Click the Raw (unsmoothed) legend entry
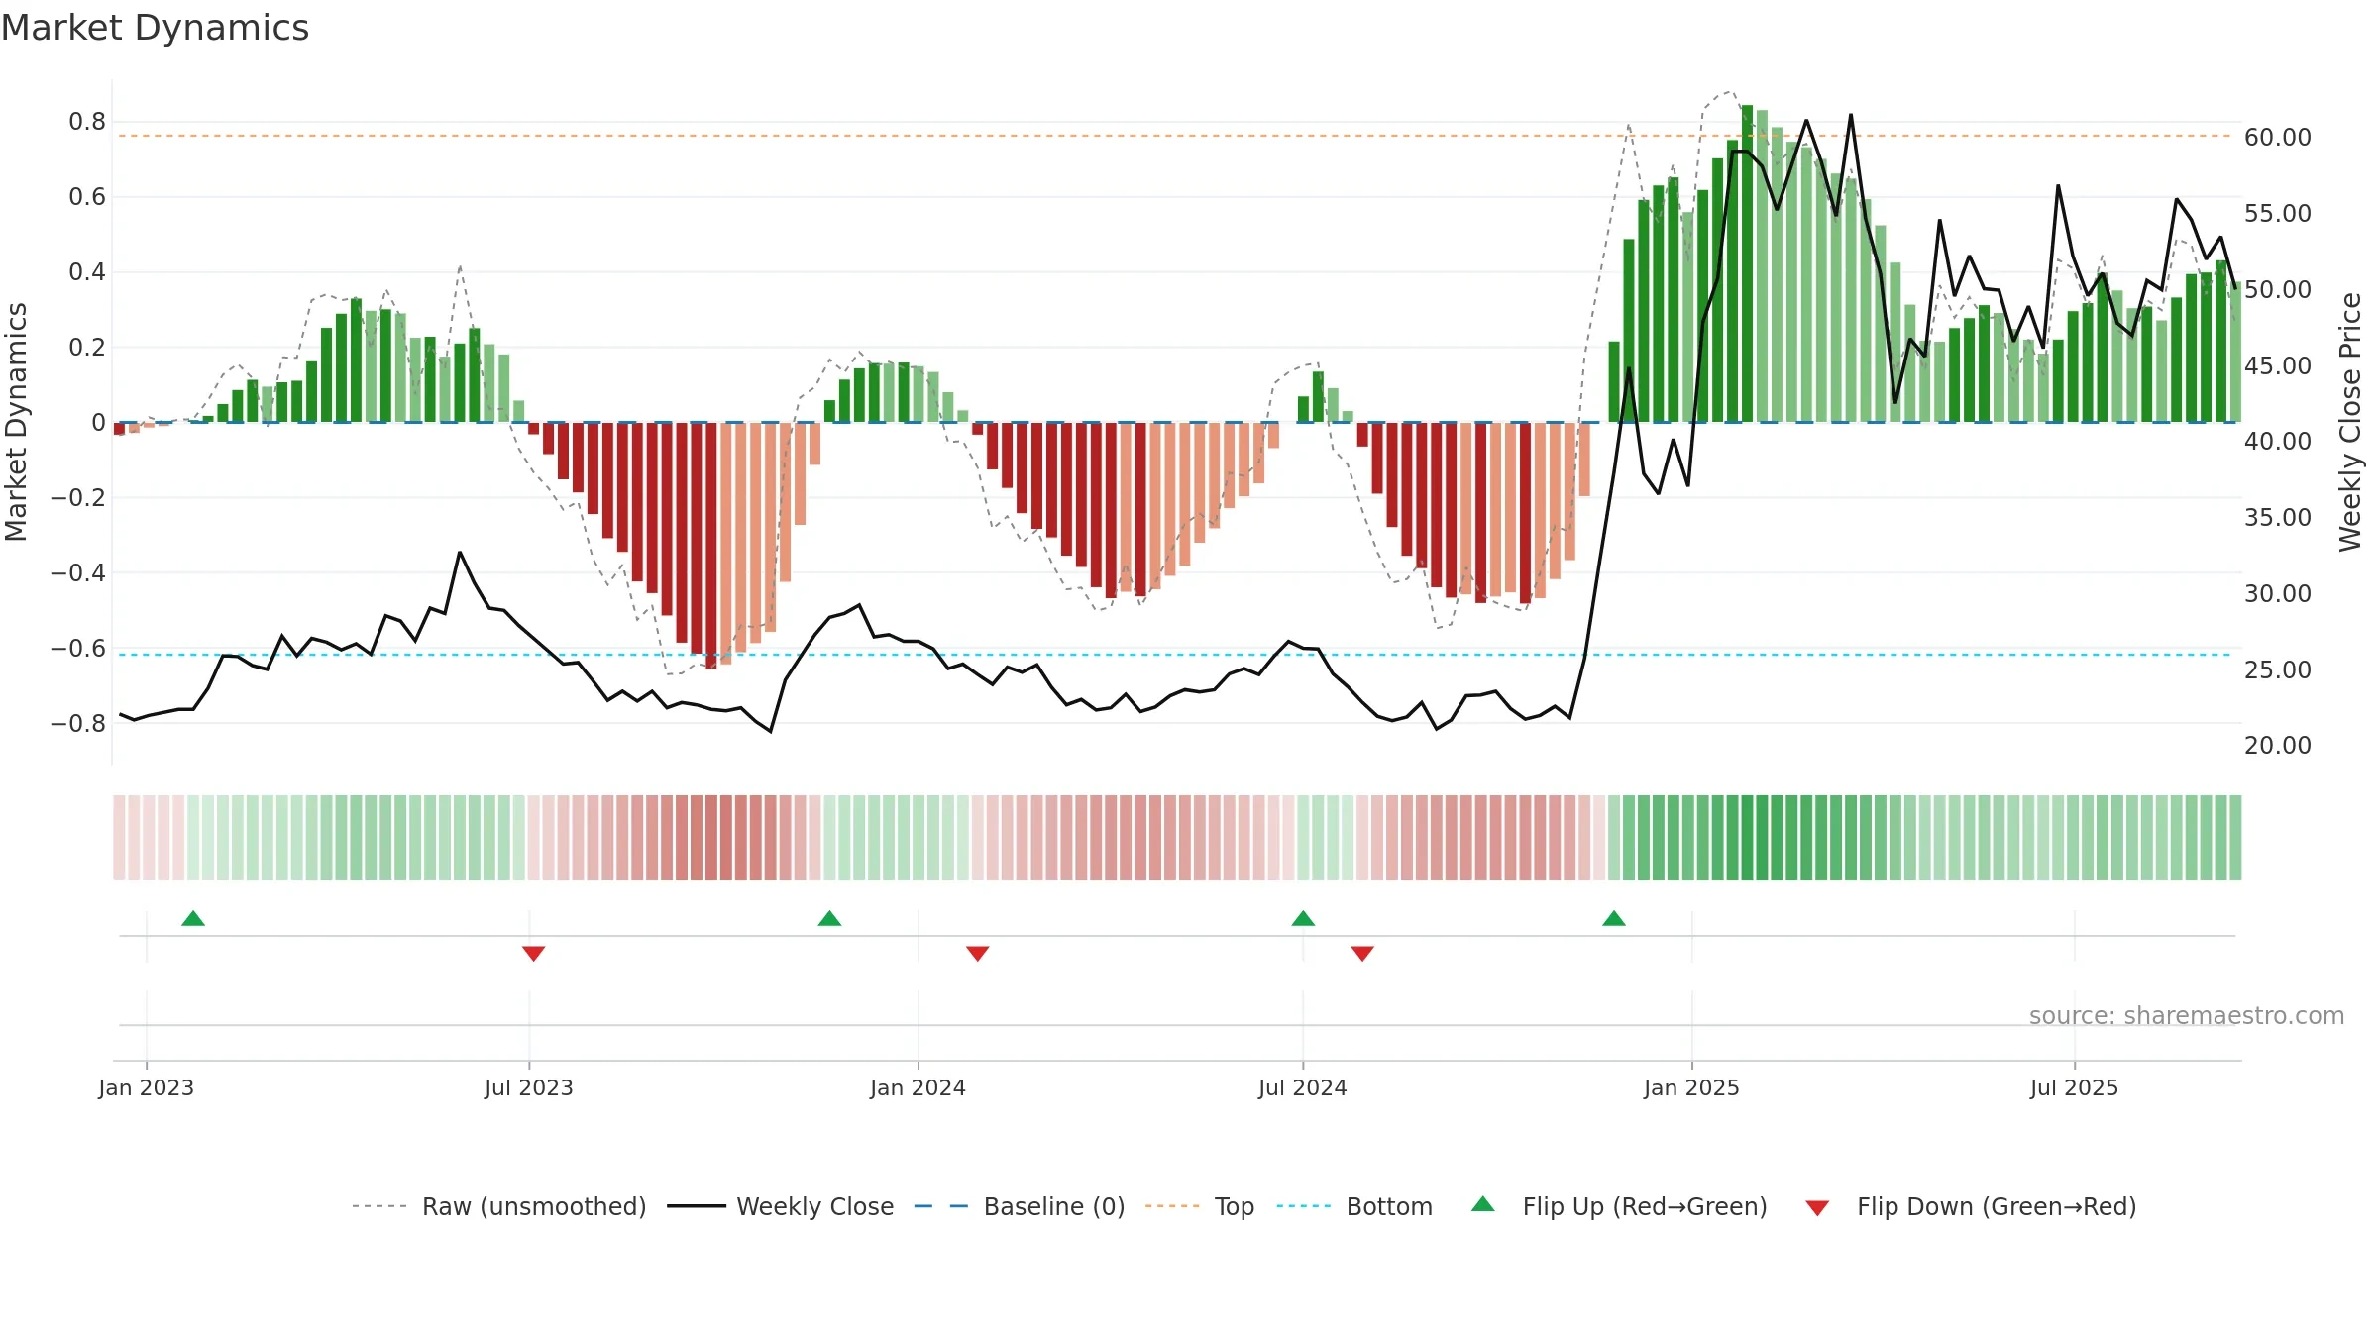The height and width of the screenshot is (1337, 2378). coord(499,1206)
